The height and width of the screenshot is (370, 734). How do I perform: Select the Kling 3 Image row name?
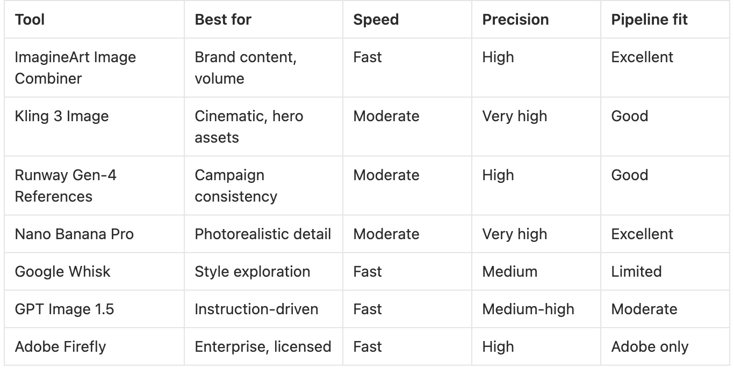[x=62, y=116]
